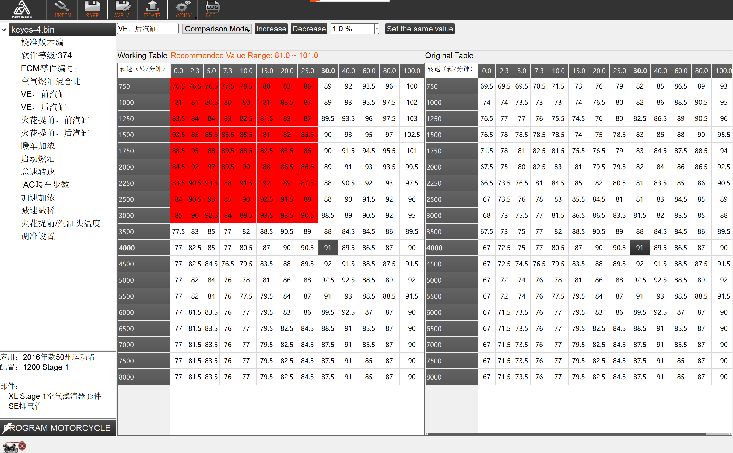
Task: Open the 调准设置 tree item
Action: pyautogui.click(x=38, y=236)
